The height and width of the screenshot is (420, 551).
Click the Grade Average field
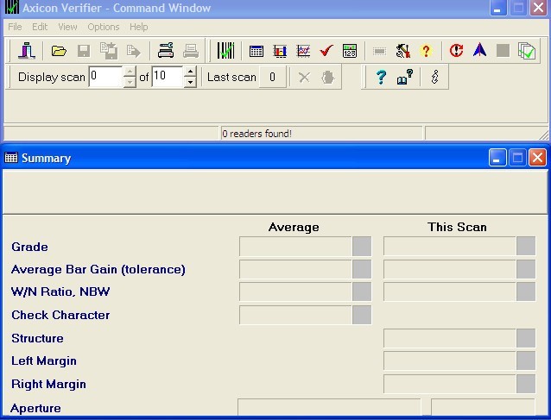[295, 247]
